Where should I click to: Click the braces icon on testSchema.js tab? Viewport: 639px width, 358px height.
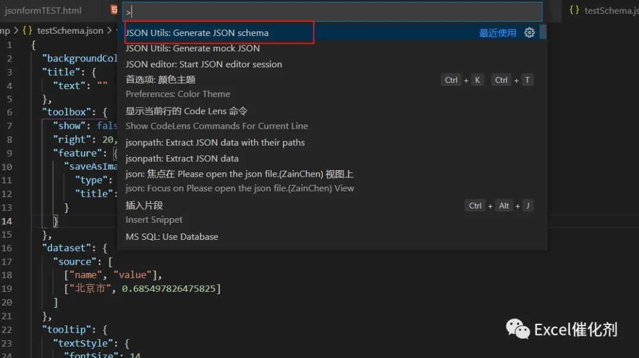coord(574,10)
